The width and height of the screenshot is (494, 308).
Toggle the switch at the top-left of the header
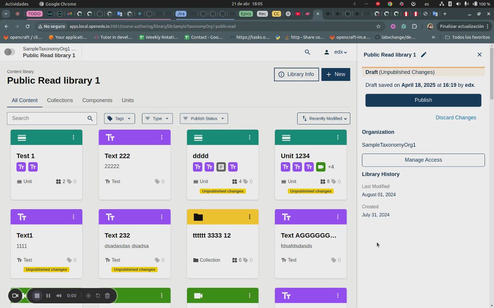pyautogui.click(x=9, y=52)
